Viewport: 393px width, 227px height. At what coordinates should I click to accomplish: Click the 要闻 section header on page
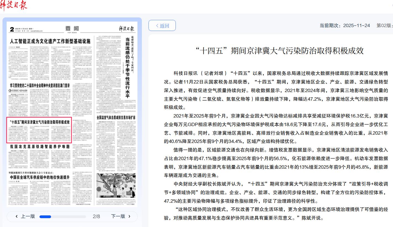tap(72, 29)
